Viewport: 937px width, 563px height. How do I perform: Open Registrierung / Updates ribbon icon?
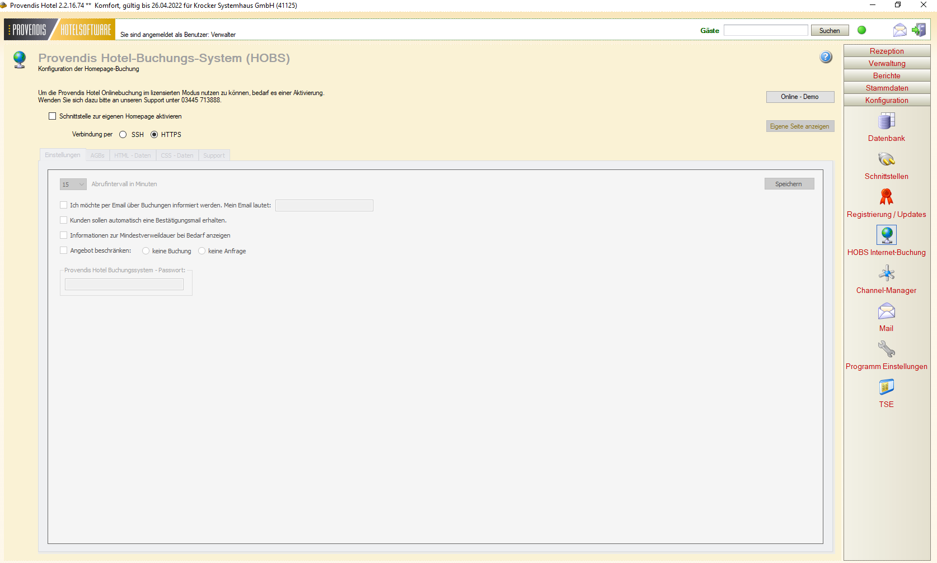pos(887,197)
